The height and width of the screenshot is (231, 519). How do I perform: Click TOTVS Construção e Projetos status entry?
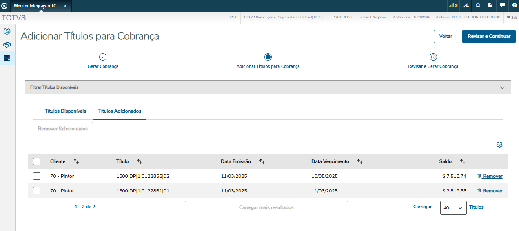click(285, 17)
